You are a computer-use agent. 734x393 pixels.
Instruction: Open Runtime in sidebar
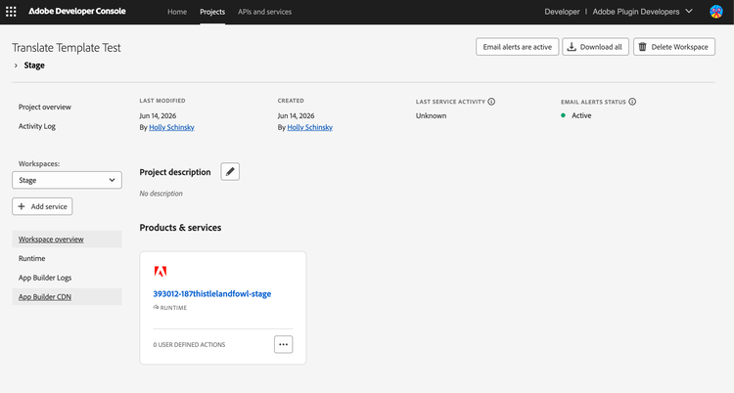32,258
